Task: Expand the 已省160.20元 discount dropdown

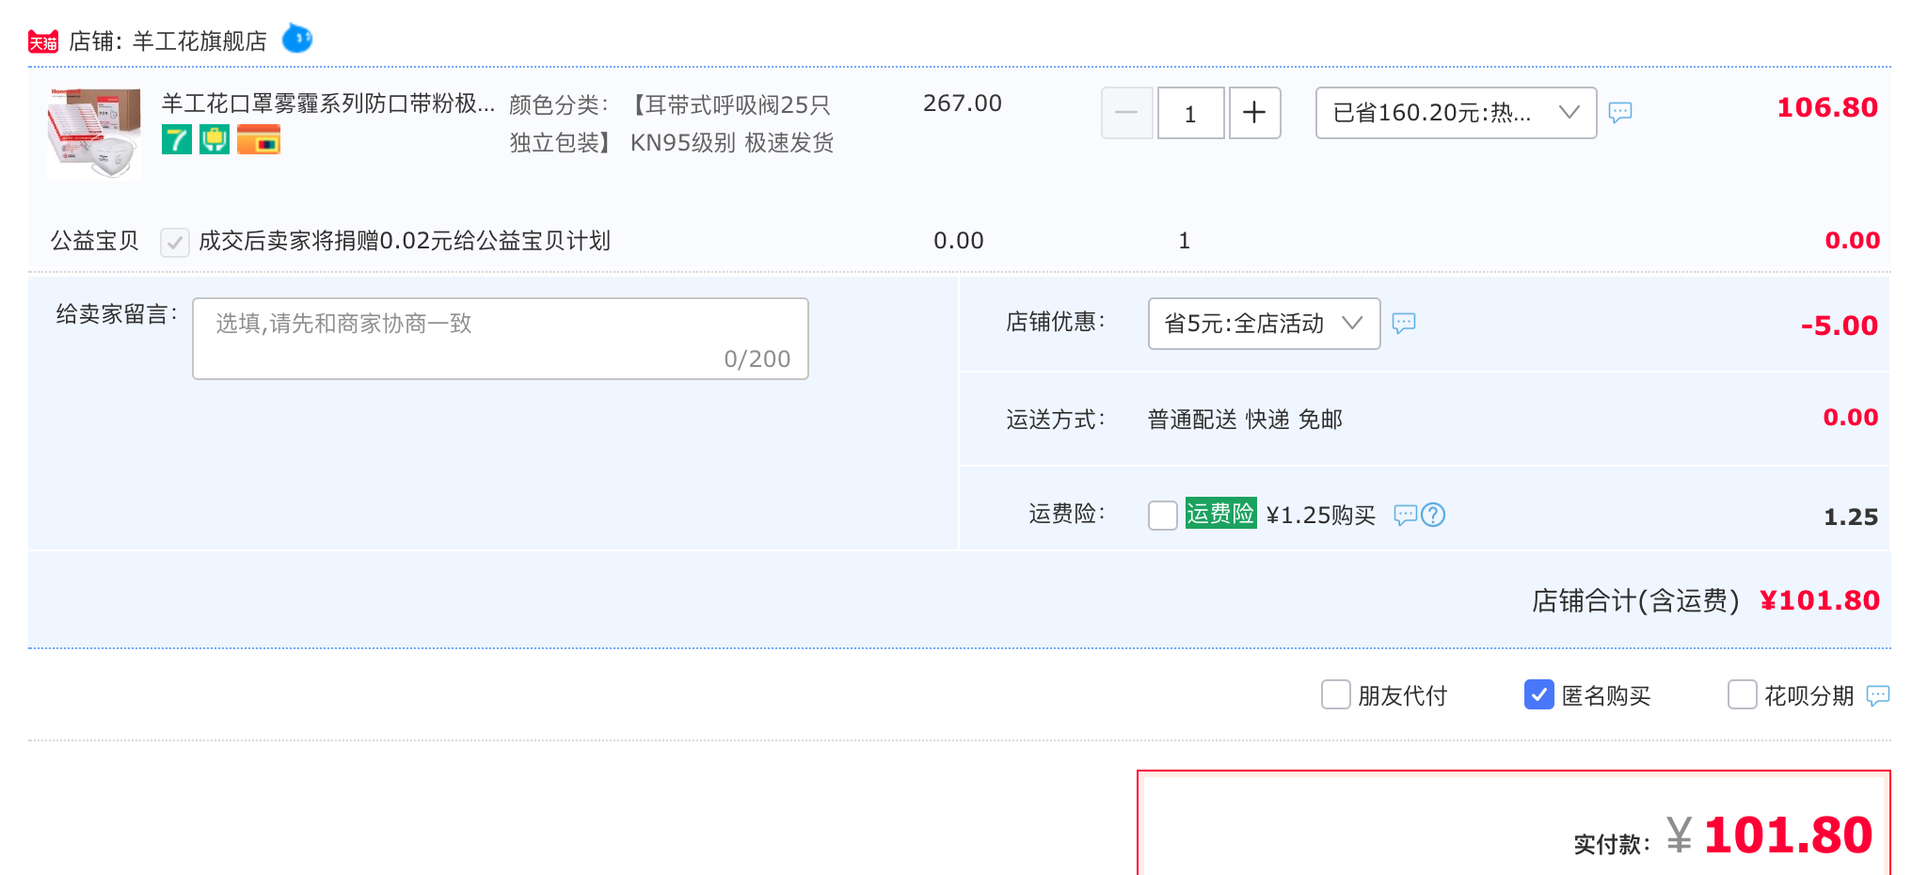Action: (x=1456, y=113)
